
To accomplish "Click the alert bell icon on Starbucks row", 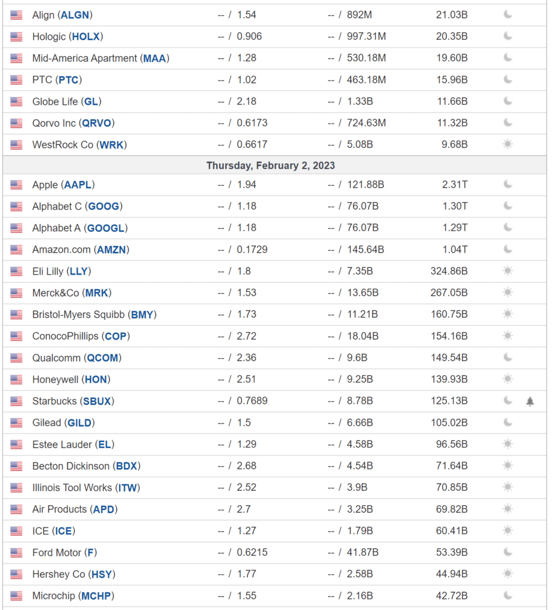I will (x=530, y=402).
